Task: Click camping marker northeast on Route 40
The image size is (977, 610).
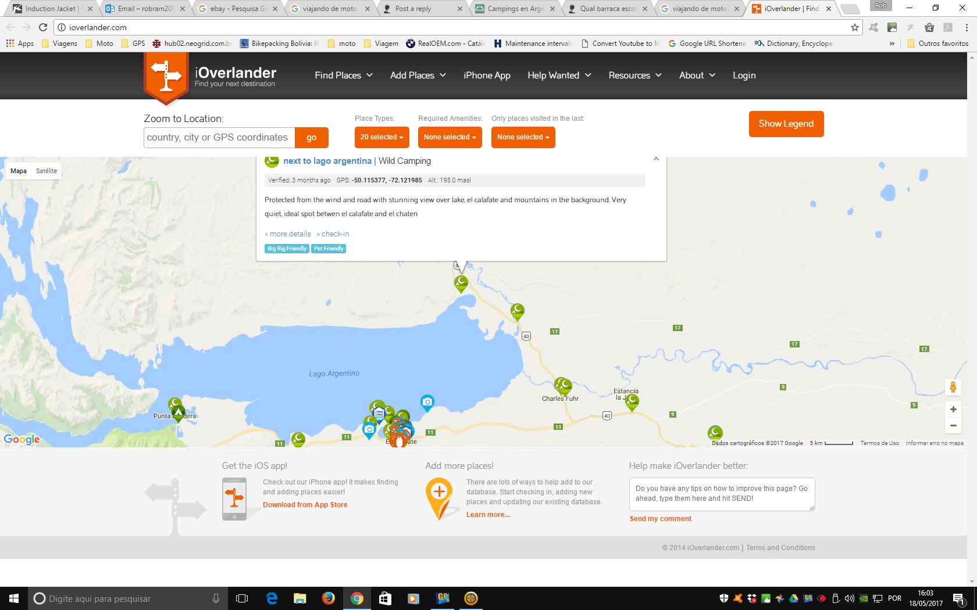Action: tap(517, 312)
